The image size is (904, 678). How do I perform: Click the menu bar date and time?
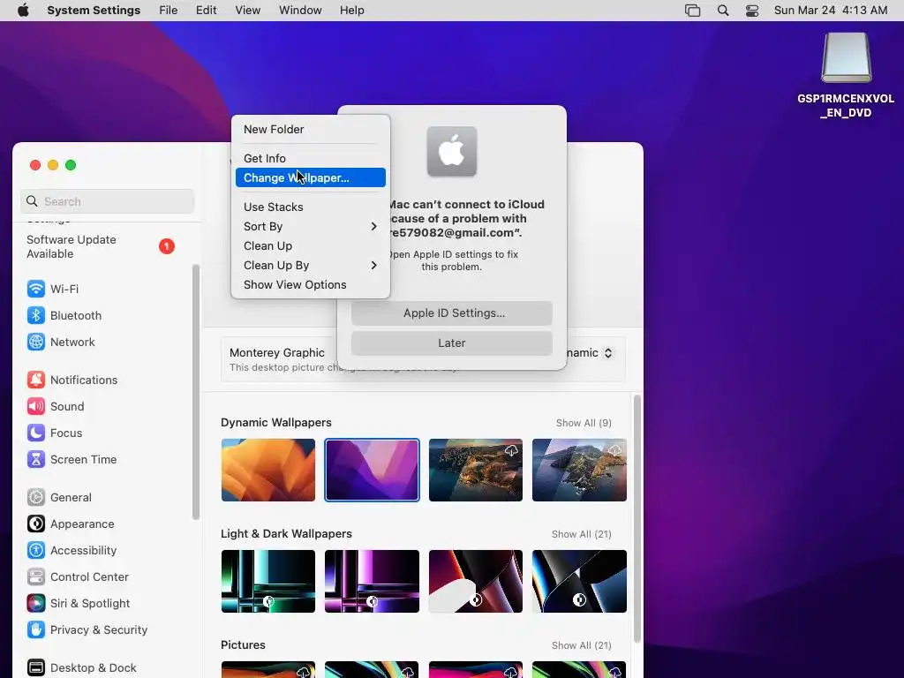coord(830,11)
